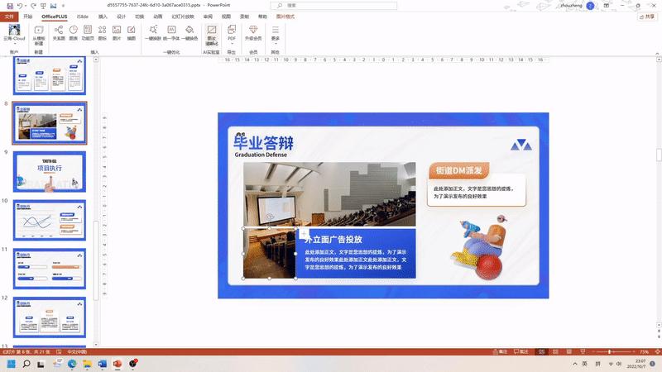Click the Graduation Defense subtitle text
The width and height of the screenshot is (662, 372).
(x=261, y=155)
